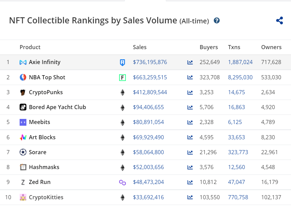The image size is (291, 206).
Task: Click the $736,195,876 sales figure
Action: coord(150,62)
